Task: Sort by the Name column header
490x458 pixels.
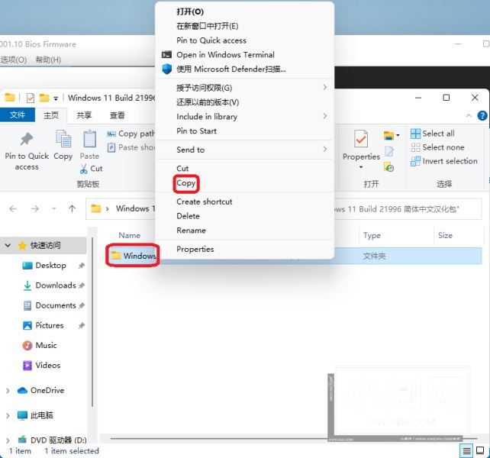Action: [x=130, y=235]
